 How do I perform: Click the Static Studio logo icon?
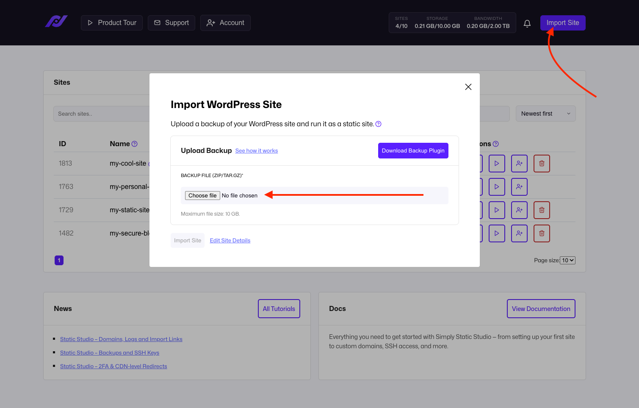[56, 21]
